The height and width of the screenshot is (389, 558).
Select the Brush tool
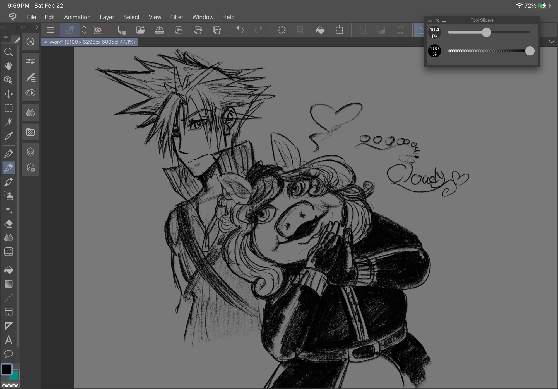[9, 182]
